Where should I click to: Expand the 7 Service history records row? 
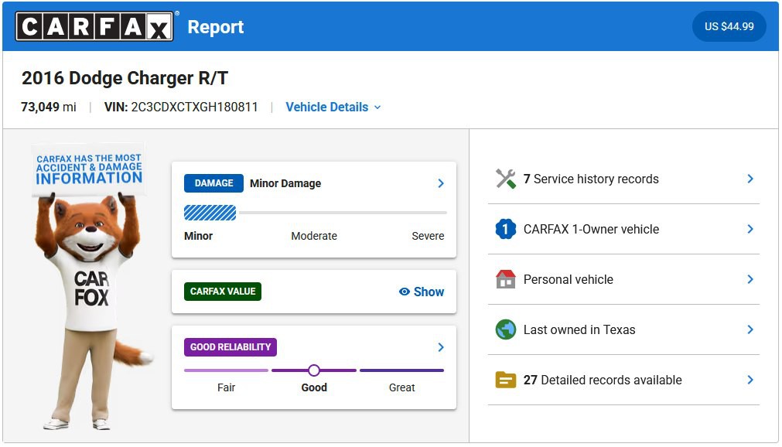(623, 179)
